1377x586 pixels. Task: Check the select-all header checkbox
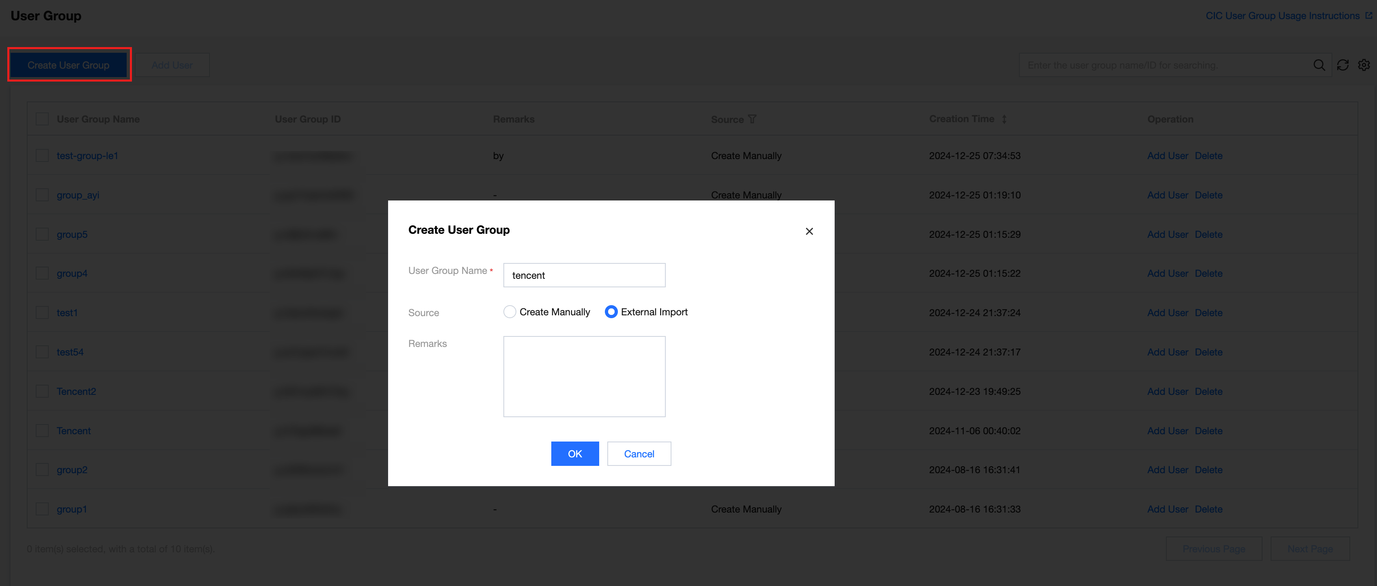(x=42, y=119)
